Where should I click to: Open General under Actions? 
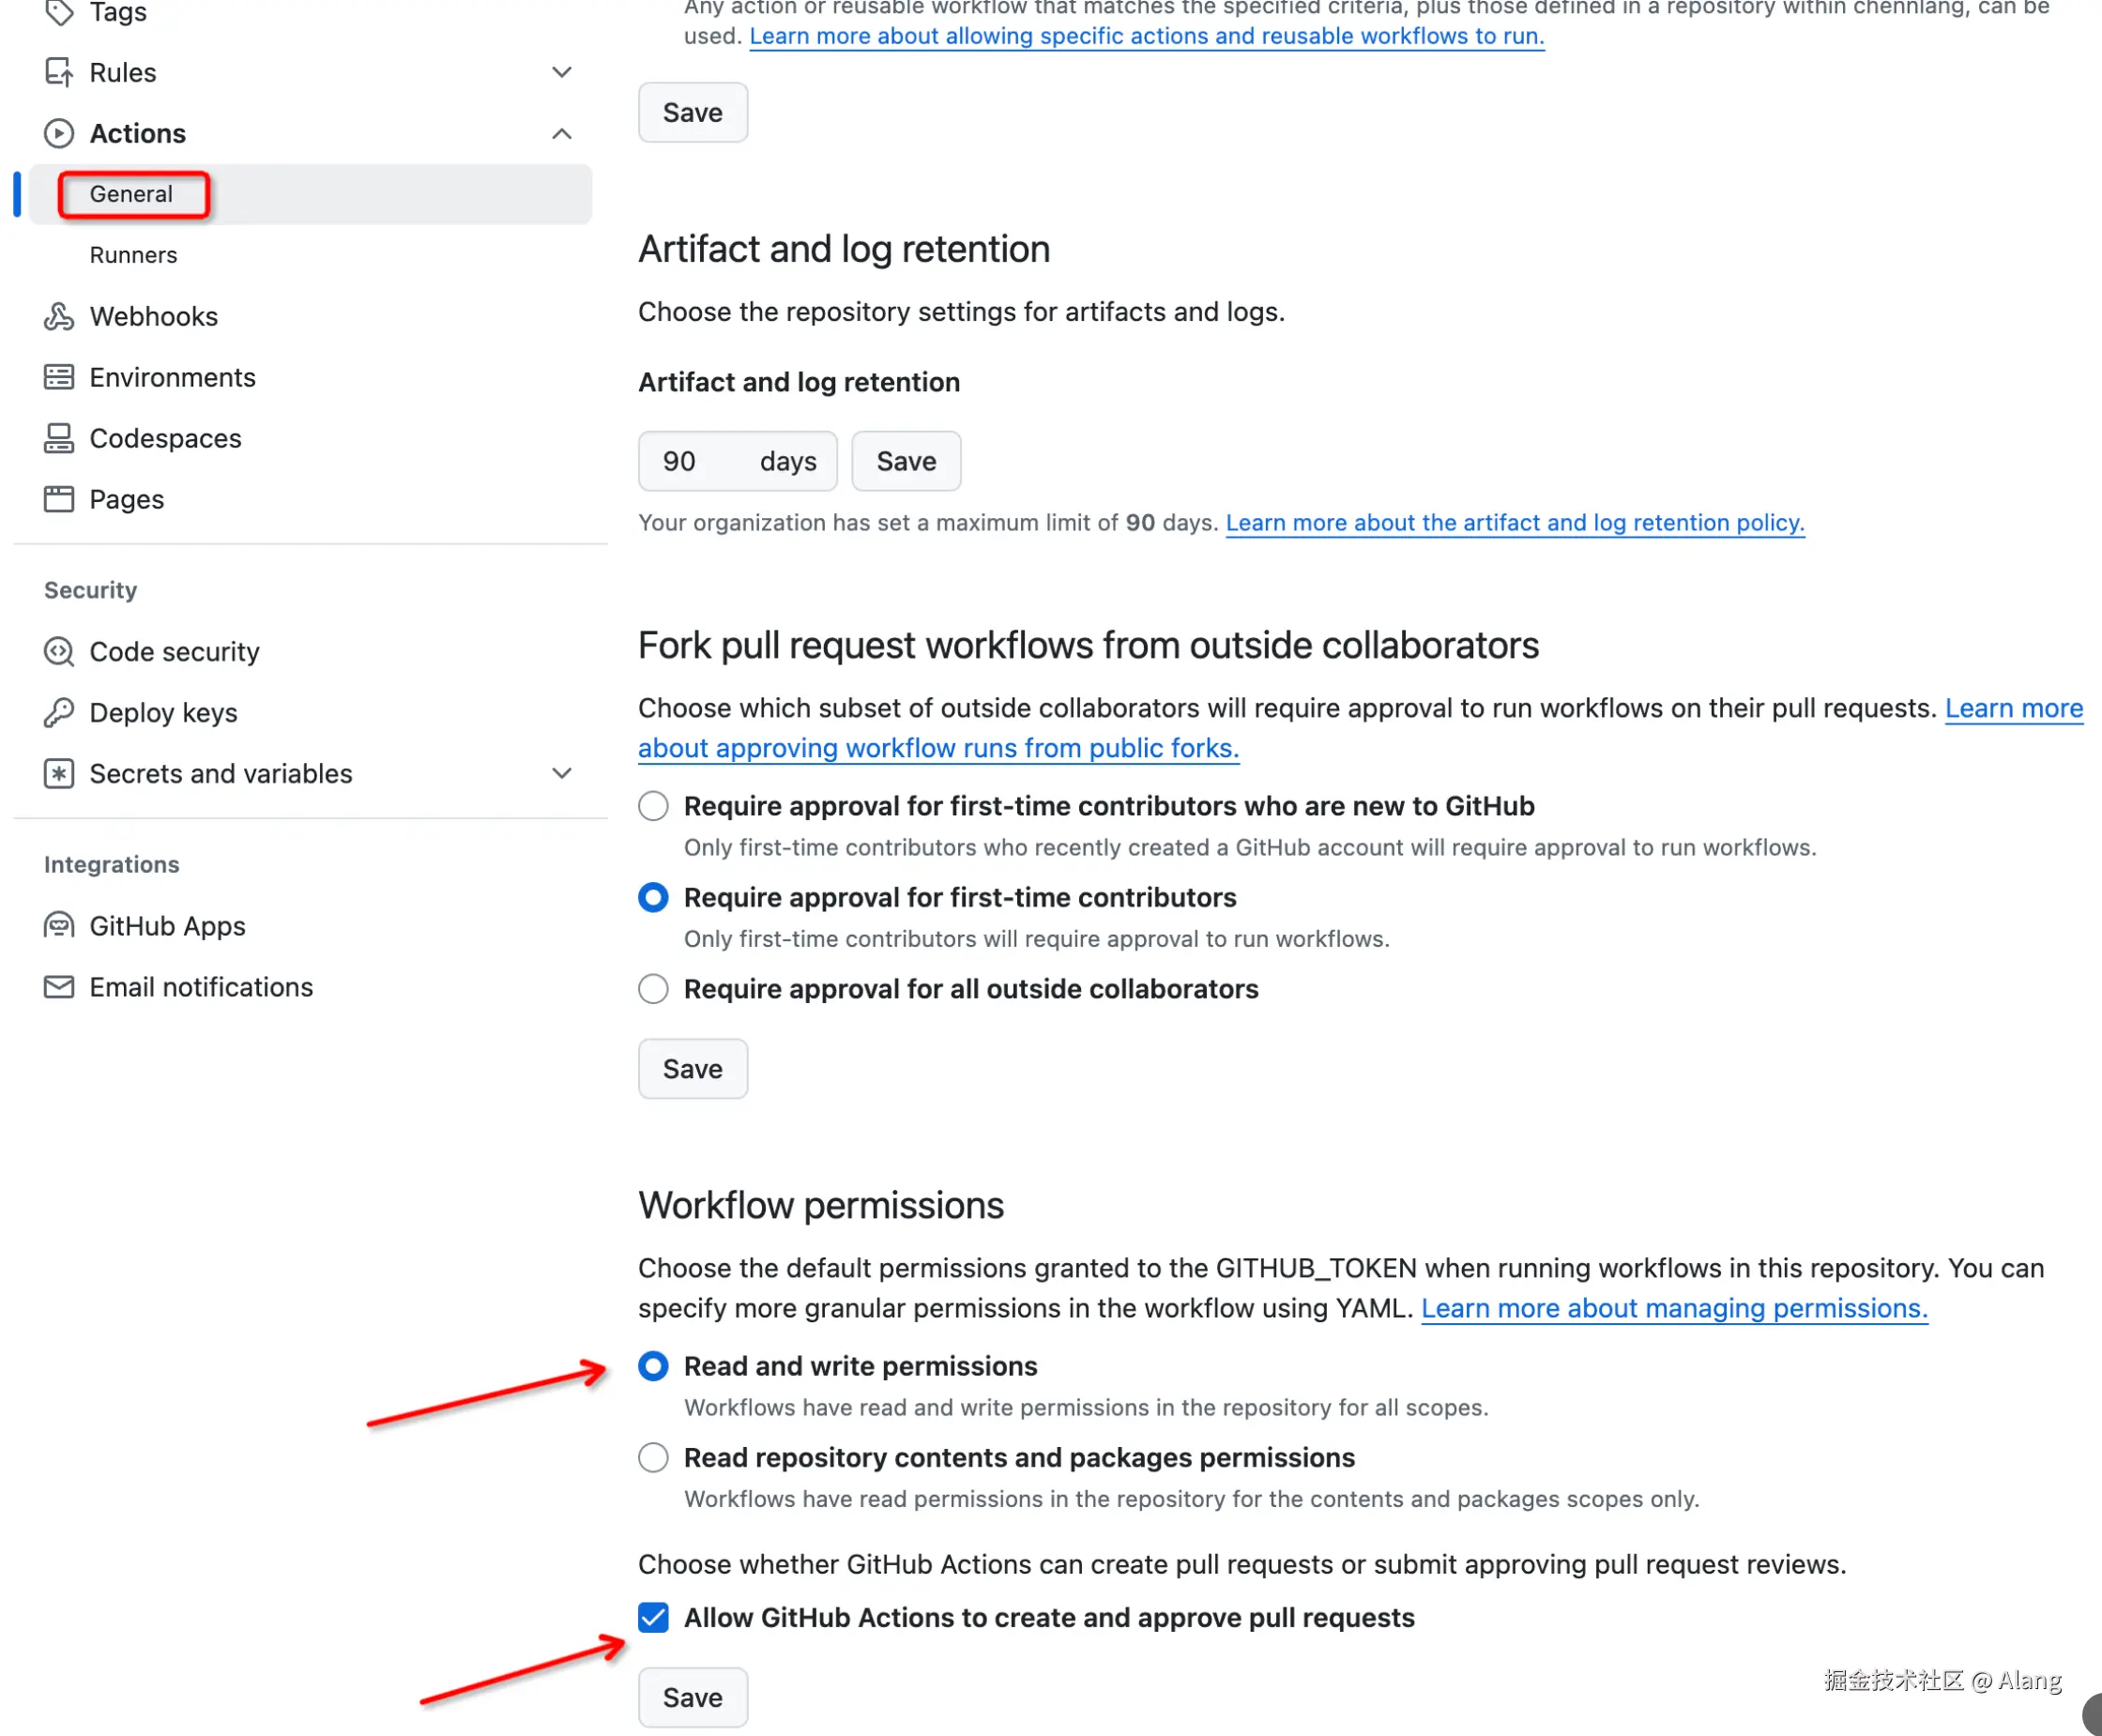pos(131,194)
